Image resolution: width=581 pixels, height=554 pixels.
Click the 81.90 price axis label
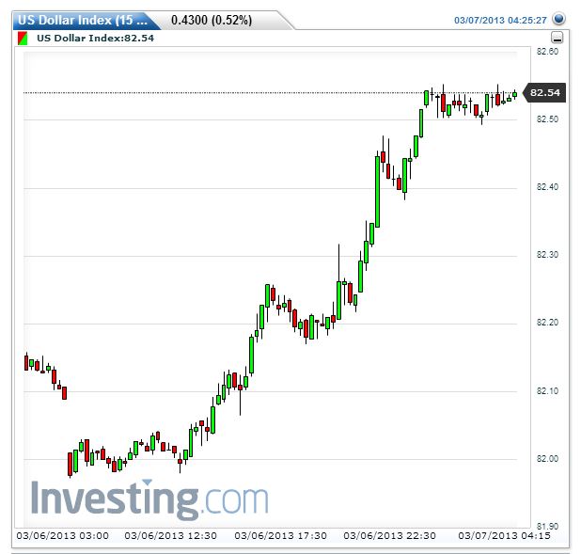coord(547,526)
